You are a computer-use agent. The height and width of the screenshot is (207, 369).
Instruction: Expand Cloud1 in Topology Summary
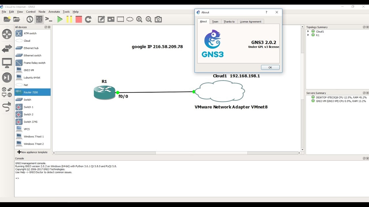pyautogui.click(x=308, y=31)
